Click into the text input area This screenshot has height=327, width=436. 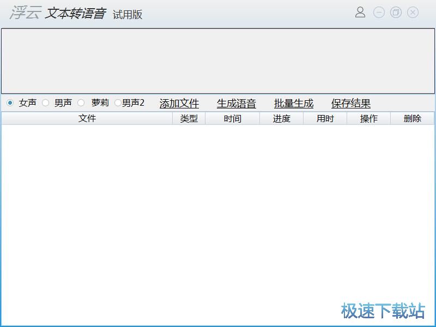[x=218, y=61]
